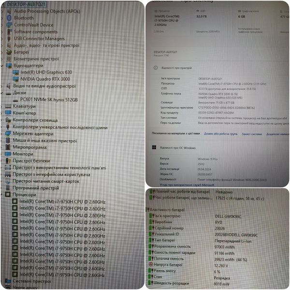Click the Батареї battery icon
The width and height of the screenshot is (290, 290).
(x=9, y=52)
